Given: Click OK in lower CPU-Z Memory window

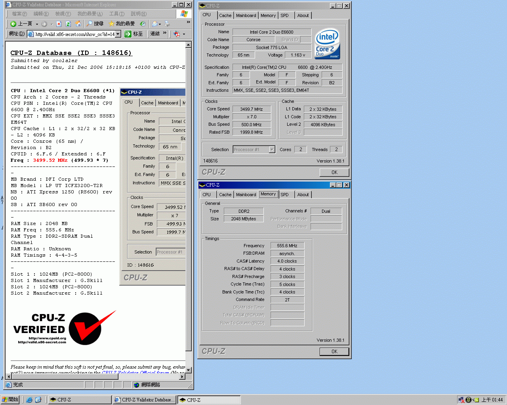Looking at the screenshot, I should (x=334, y=352).
